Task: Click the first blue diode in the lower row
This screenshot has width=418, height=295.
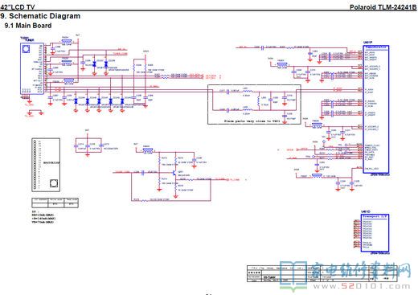Action: (x=76, y=101)
